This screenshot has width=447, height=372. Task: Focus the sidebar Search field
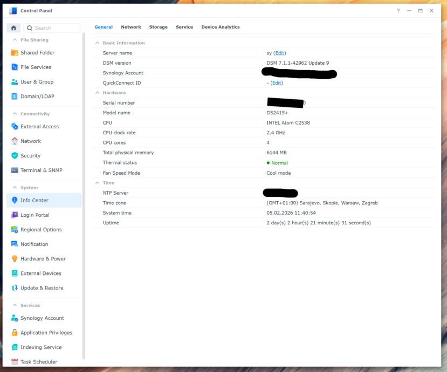(x=52, y=28)
